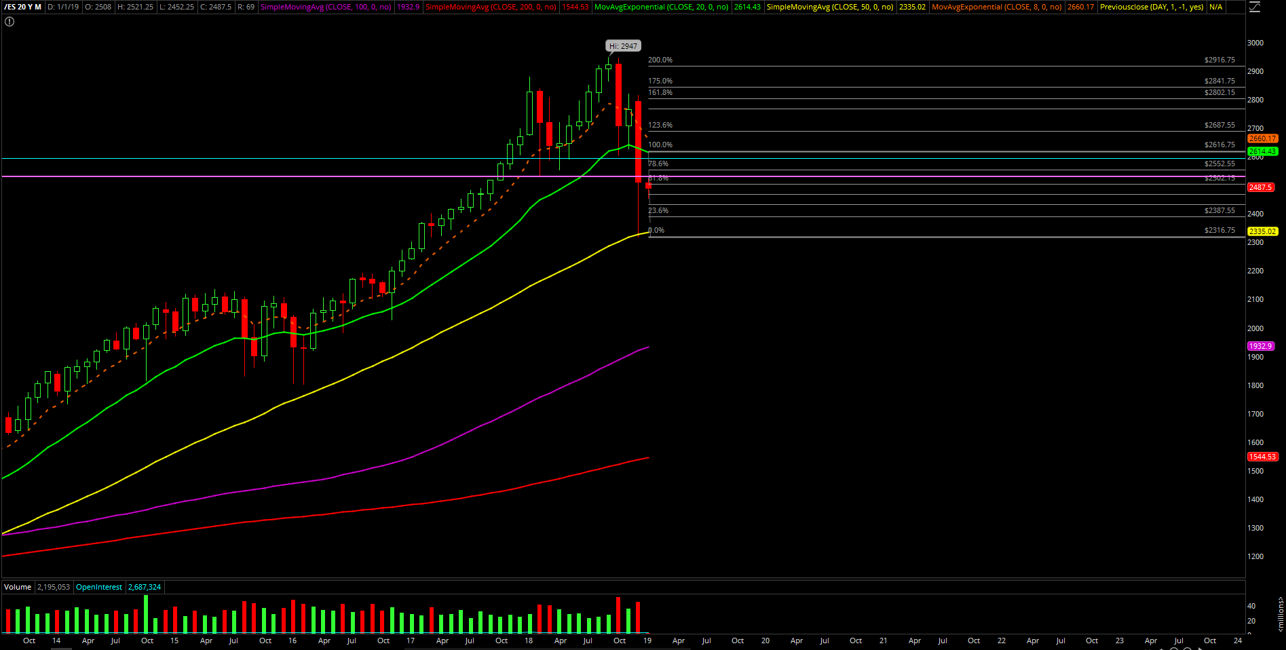Click the $2316.75 Fibonacci price value

coord(1219,230)
